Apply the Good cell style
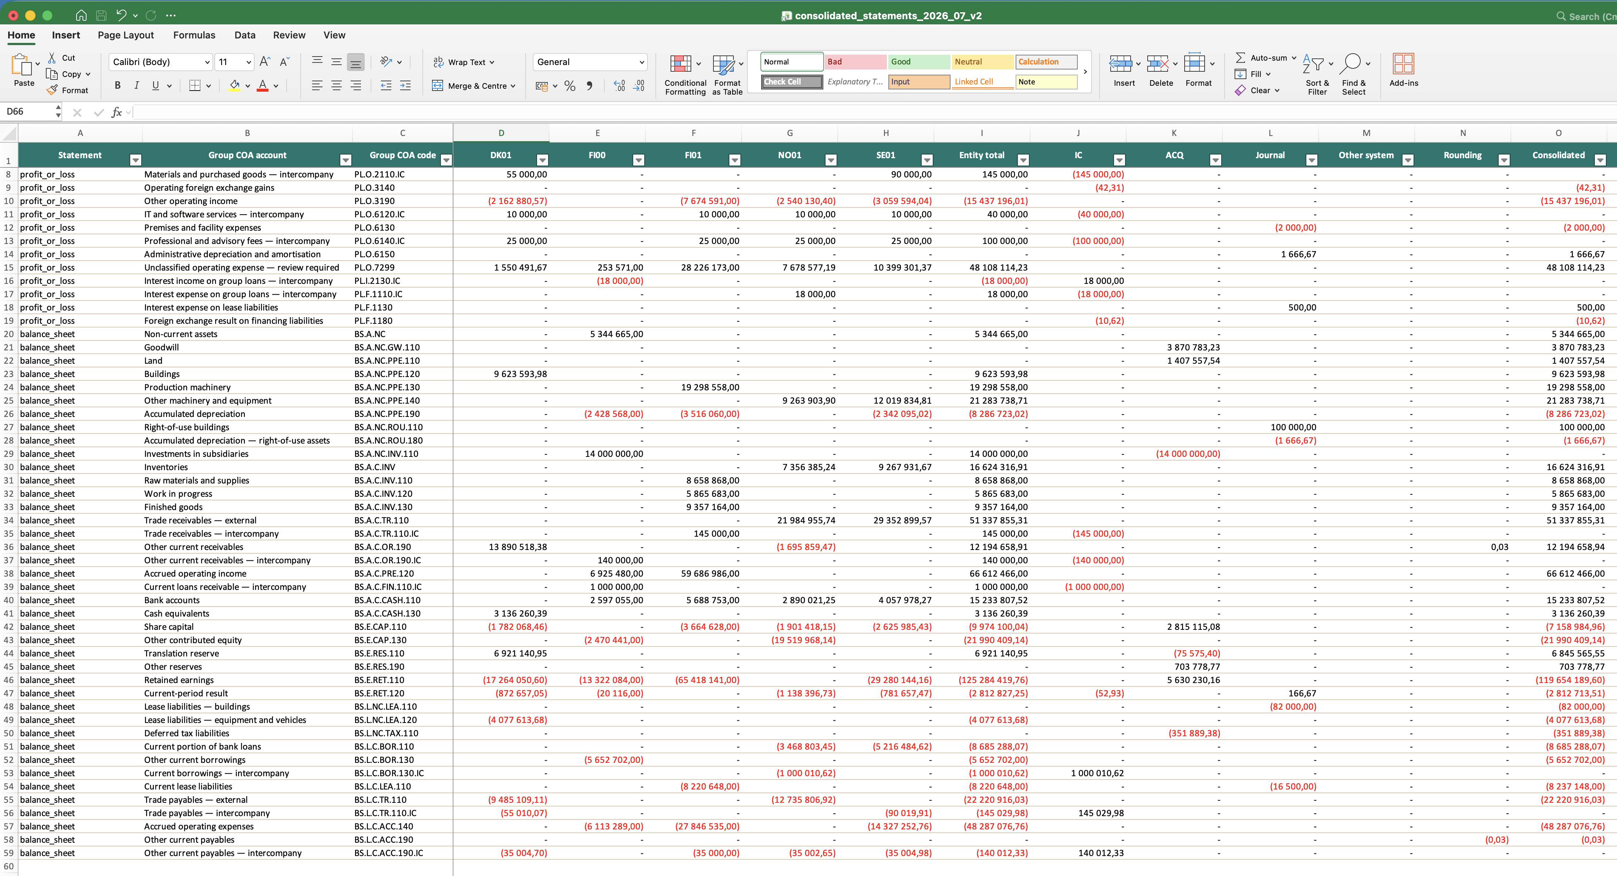The height and width of the screenshot is (876, 1617). click(x=919, y=61)
